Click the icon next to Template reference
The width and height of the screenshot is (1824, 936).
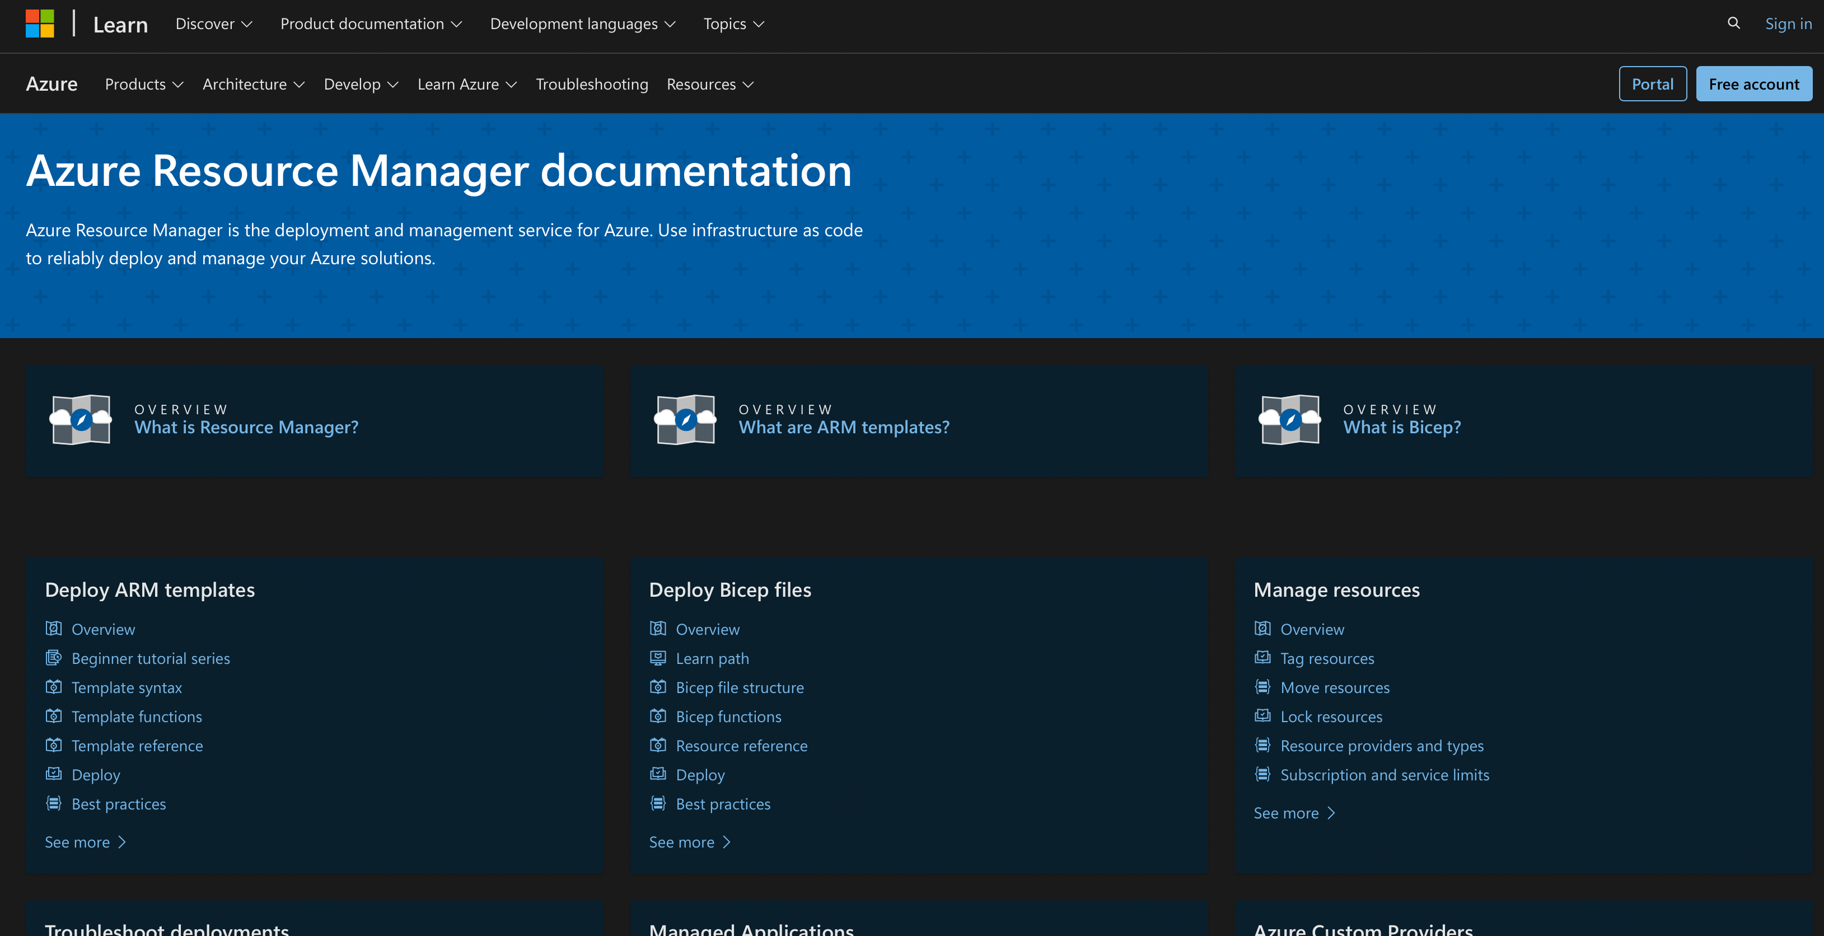tap(54, 745)
